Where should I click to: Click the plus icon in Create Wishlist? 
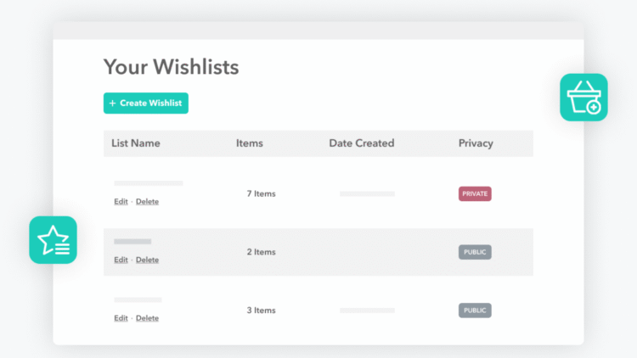[x=113, y=103]
